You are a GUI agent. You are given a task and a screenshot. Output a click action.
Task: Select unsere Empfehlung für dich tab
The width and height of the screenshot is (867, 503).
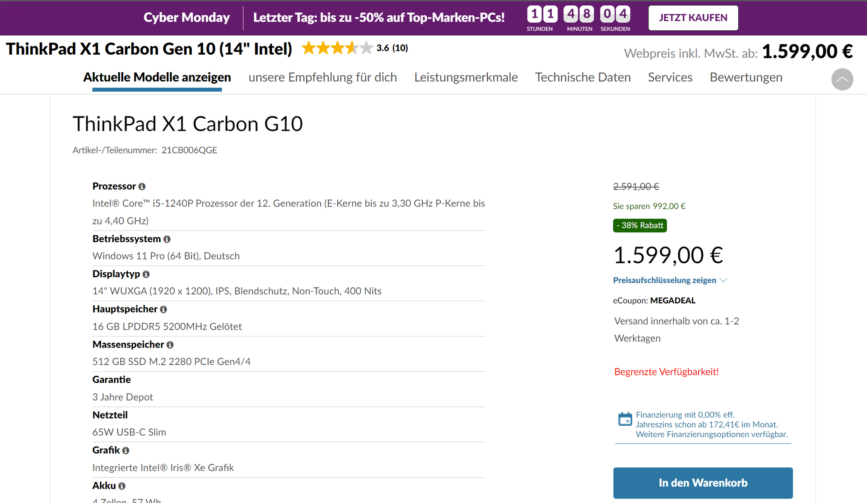point(322,77)
